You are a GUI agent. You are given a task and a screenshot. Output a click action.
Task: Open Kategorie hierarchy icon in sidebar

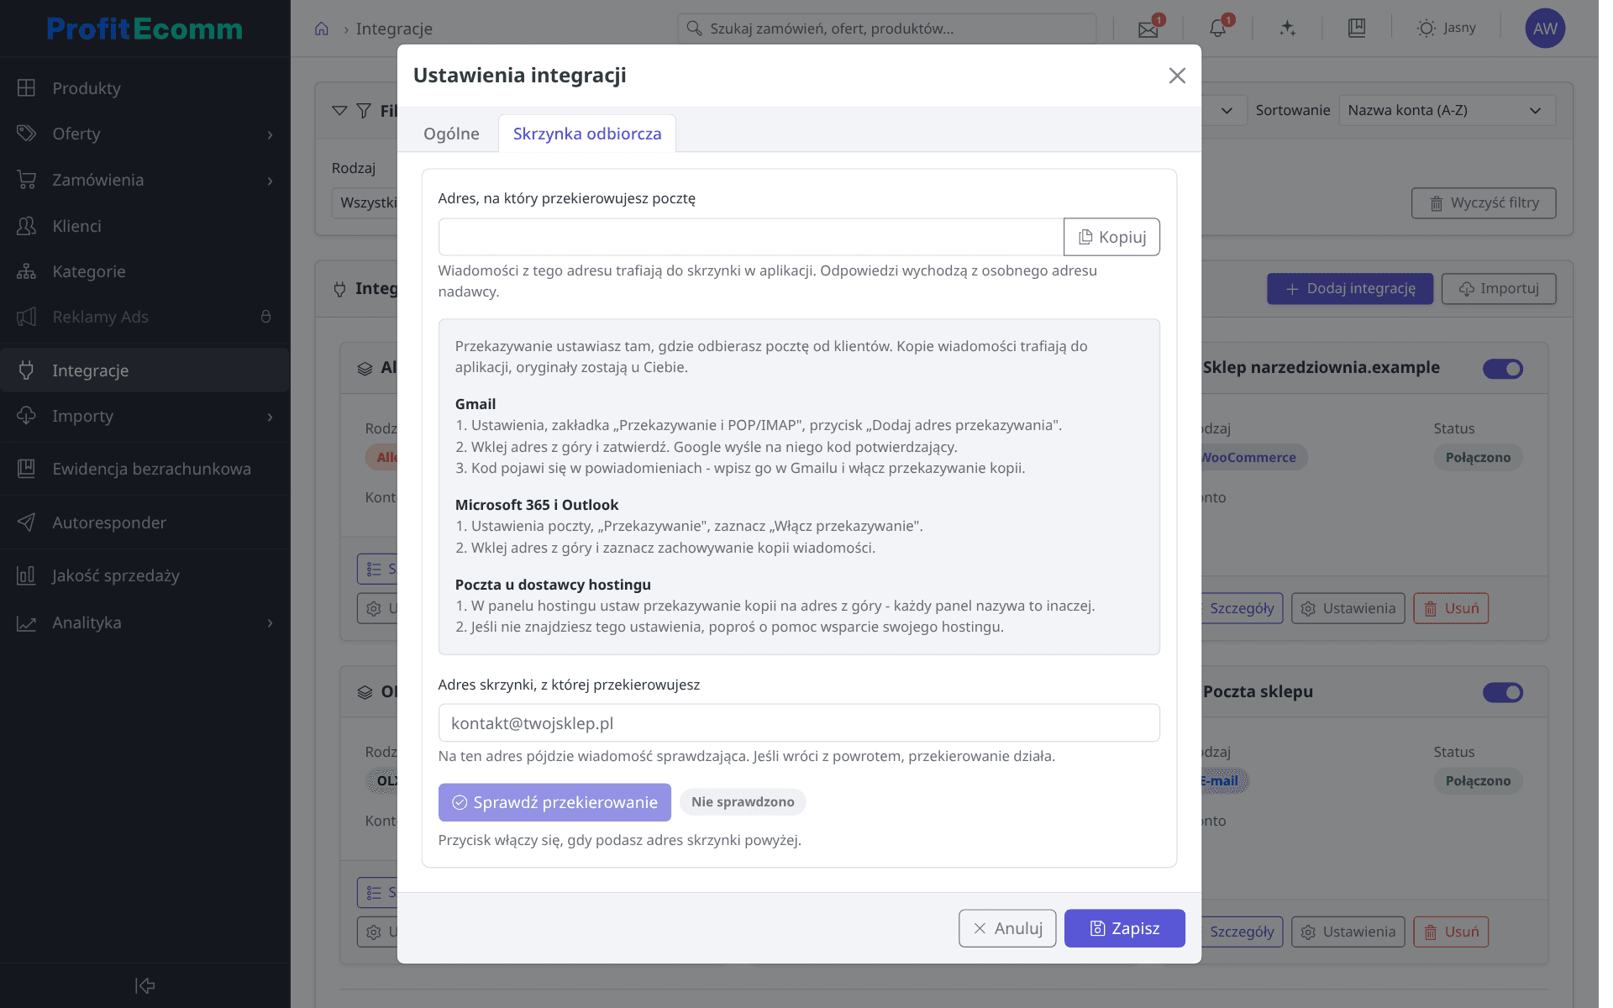pyautogui.click(x=26, y=271)
